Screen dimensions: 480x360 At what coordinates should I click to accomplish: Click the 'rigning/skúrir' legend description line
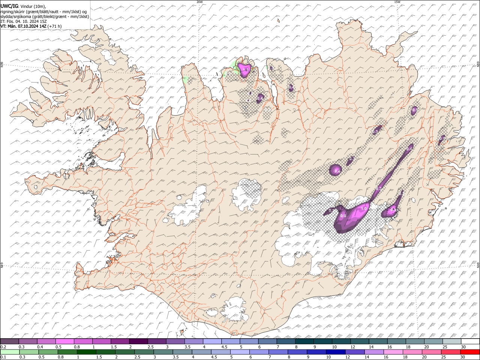pyautogui.click(x=43, y=12)
